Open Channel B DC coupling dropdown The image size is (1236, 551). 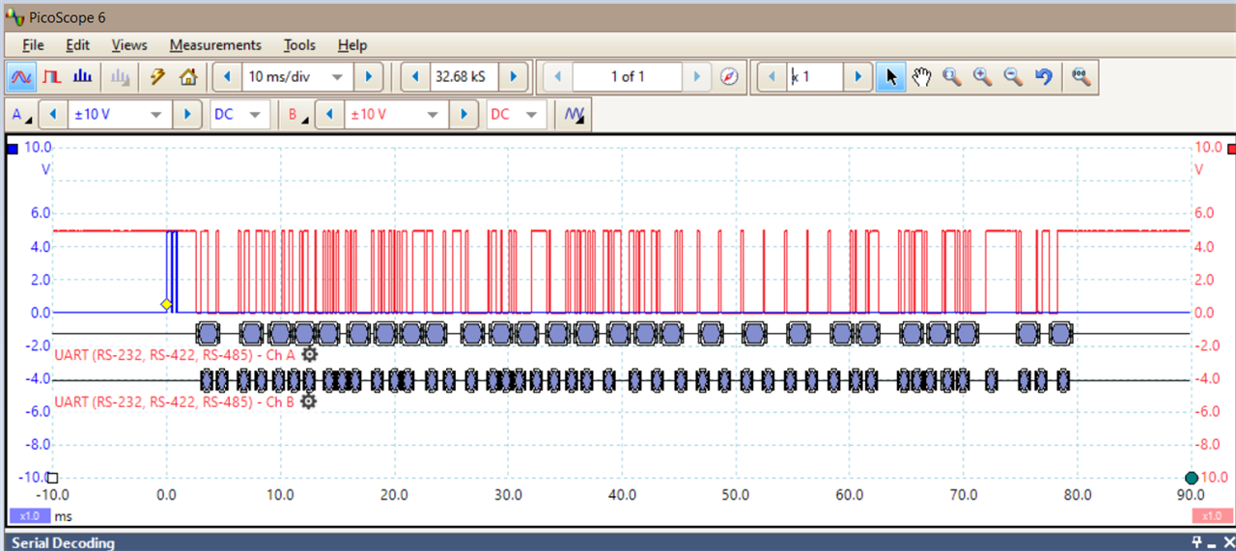[533, 114]
